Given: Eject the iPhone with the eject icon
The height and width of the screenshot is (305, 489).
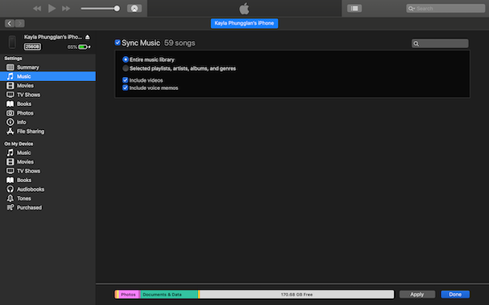Looking at the screenshot, I should click(88, 37).
